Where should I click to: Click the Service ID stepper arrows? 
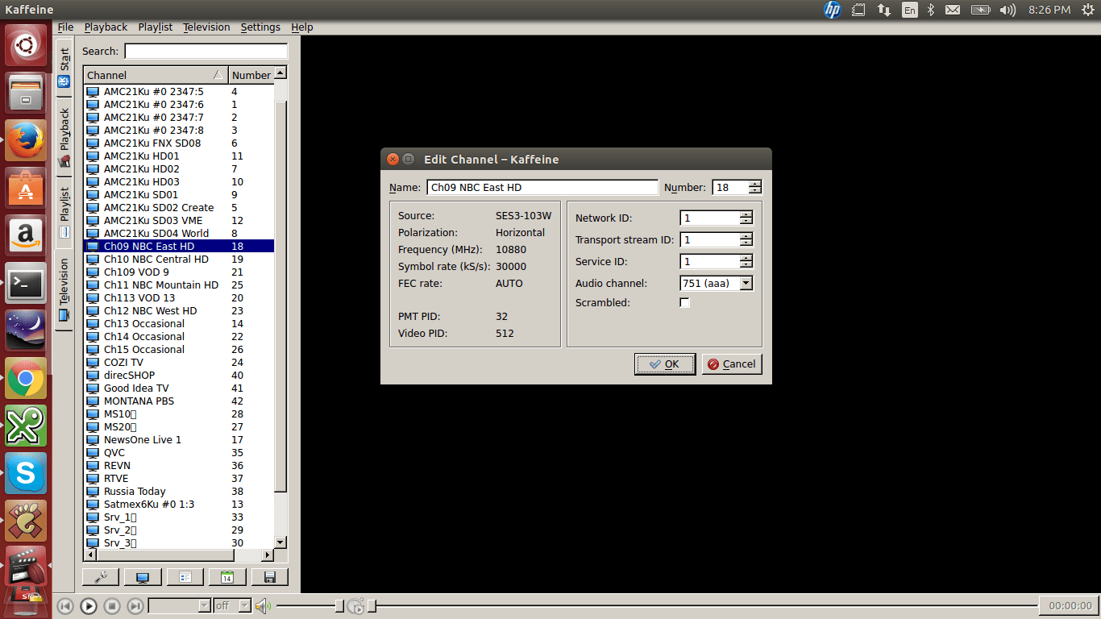pos(746,261)
